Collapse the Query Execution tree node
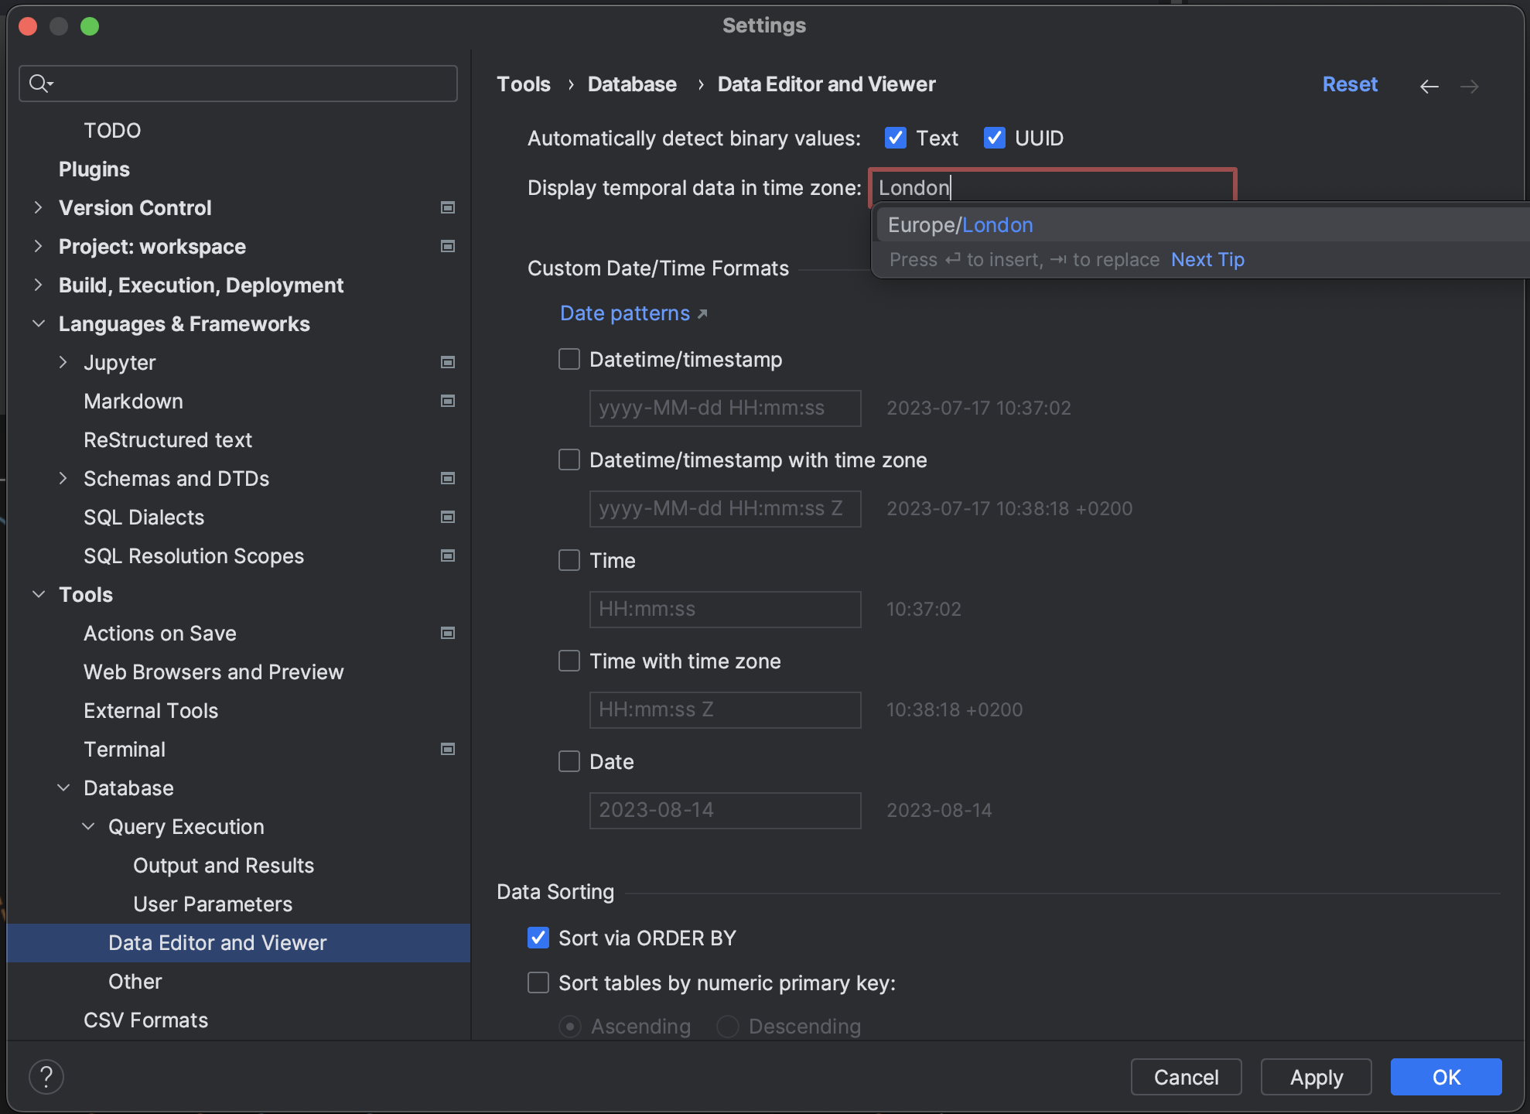Viewport: 1530px width, 1114px height. click(88, 826)
